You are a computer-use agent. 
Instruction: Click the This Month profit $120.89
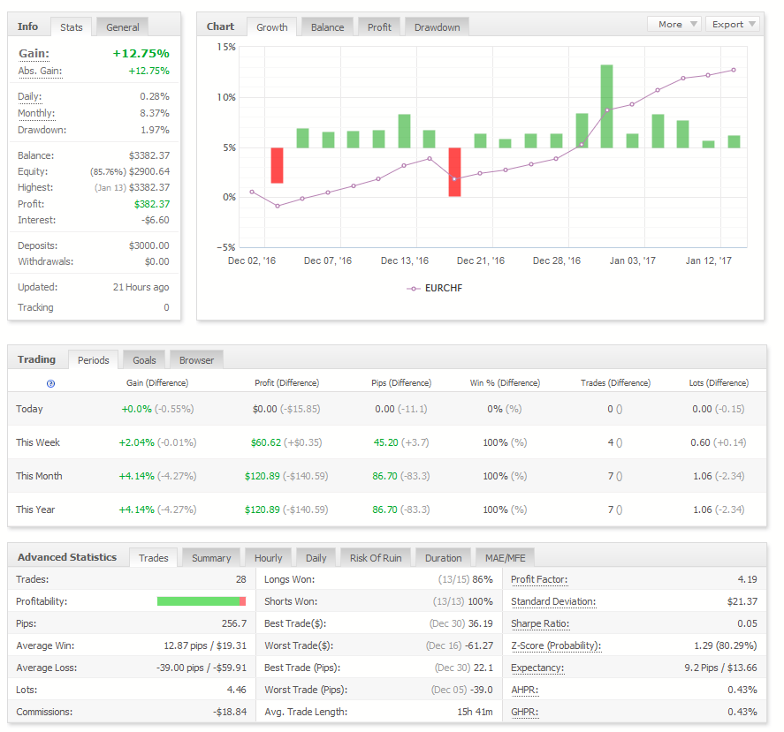(262, 476)
